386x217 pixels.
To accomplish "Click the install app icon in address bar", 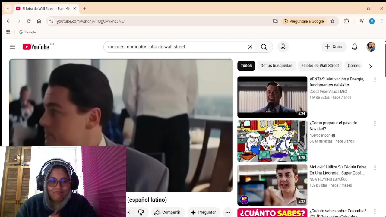I will [x=275, y=21].
